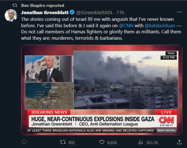Open the @katebolduan mention link

point(160,26)
